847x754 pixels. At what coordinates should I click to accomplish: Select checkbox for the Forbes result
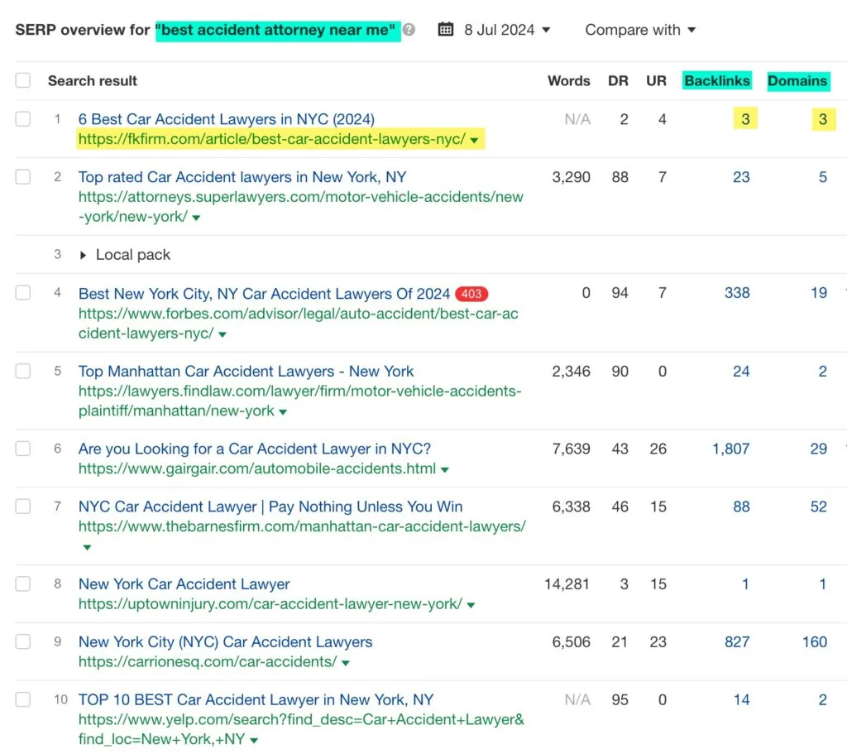23,293
